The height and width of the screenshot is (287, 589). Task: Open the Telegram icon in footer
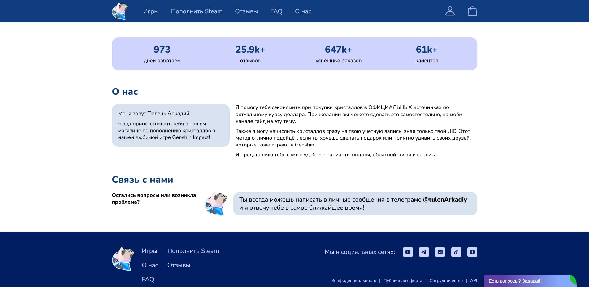(424, 252)
